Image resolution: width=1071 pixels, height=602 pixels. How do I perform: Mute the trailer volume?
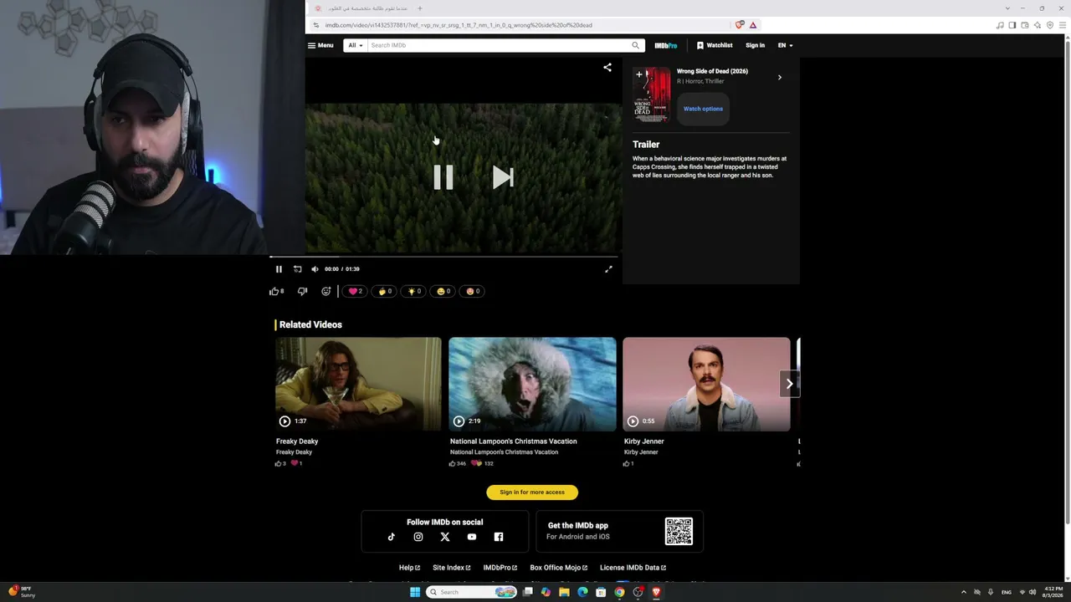pyautogui.click(x=315, y=269)
